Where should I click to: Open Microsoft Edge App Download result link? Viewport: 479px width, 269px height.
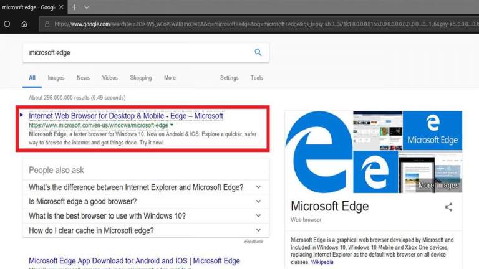pos(135,261)
